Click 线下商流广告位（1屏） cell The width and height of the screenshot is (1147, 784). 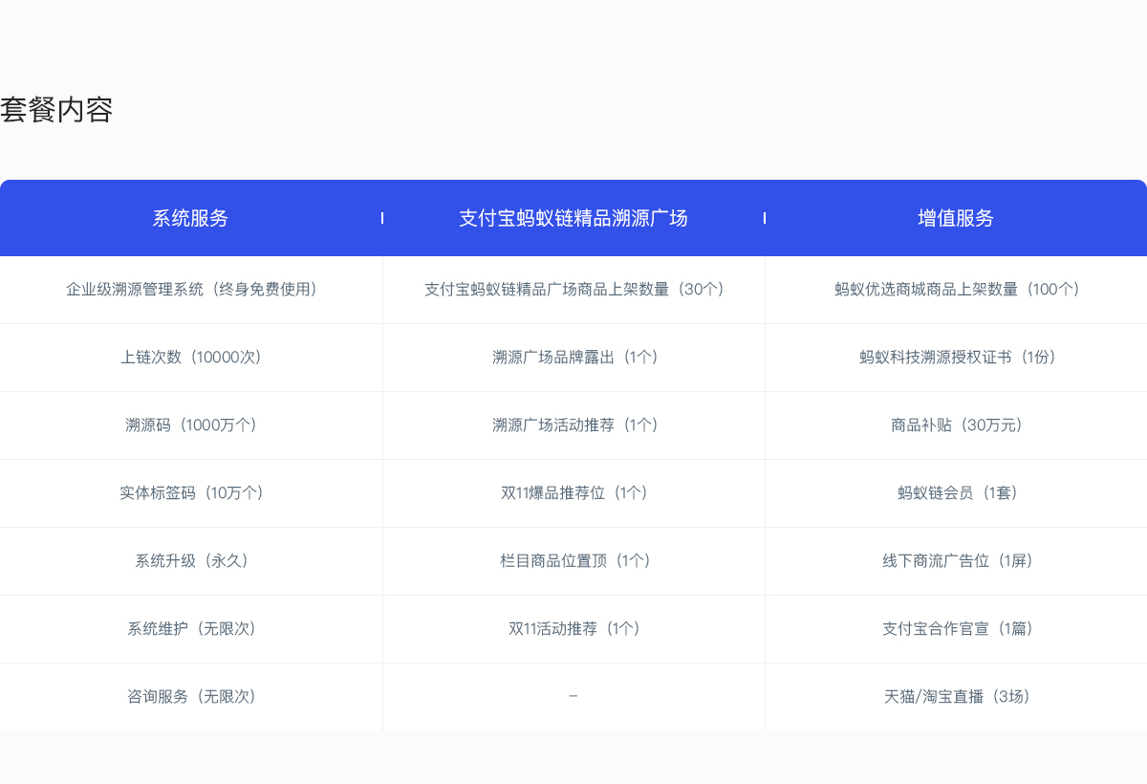[x=956, y=561]
